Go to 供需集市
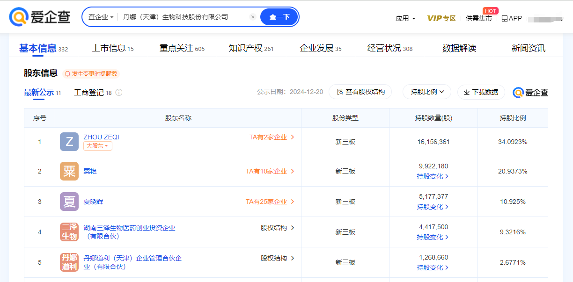Screen dimensions: 573x282 (479, 18)
